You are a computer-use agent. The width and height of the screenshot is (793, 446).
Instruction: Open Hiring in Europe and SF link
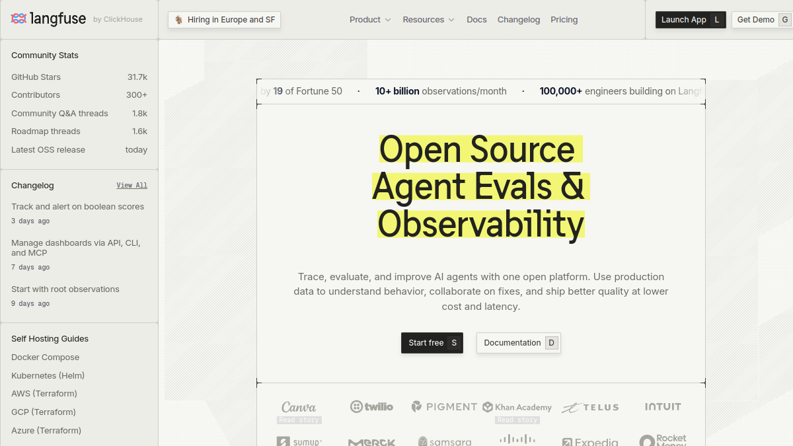click(225, 20)
